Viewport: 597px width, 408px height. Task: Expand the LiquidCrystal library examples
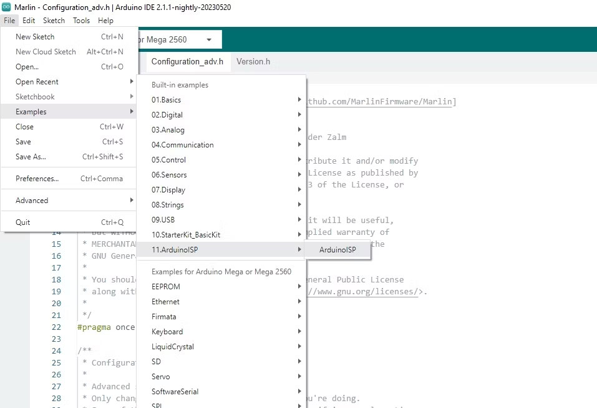click(x=221, y=347)
